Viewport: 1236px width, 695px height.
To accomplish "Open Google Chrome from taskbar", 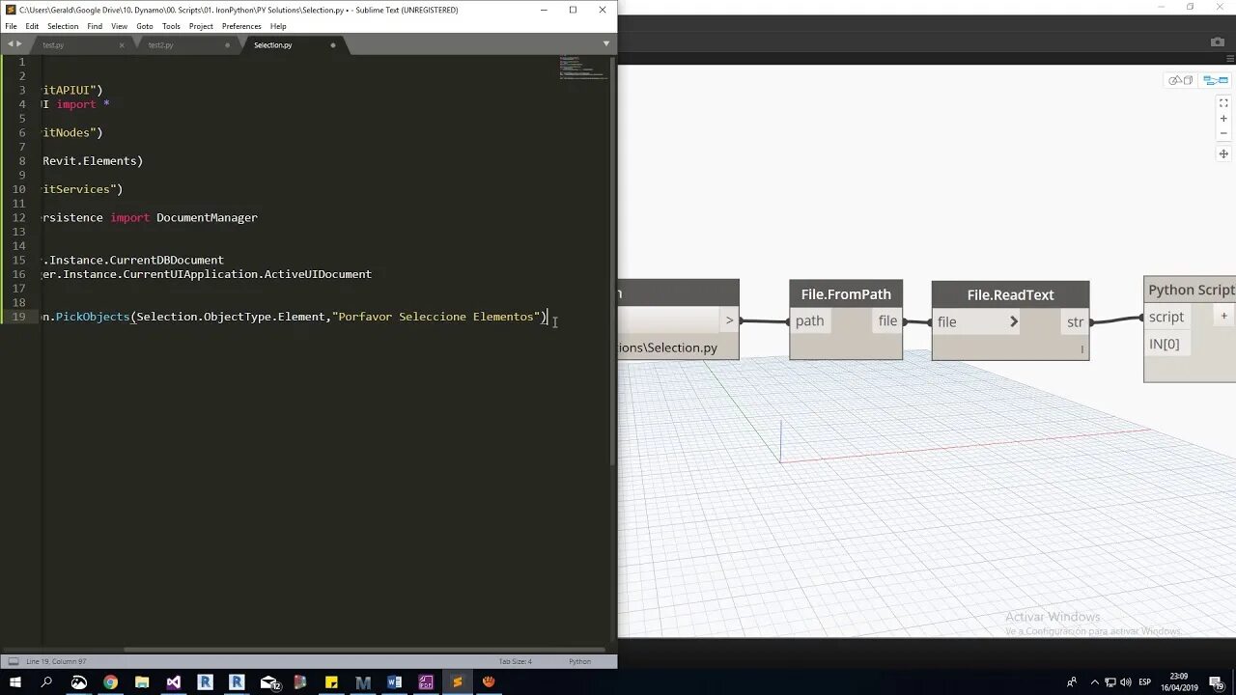I will (x=110, y=682).
